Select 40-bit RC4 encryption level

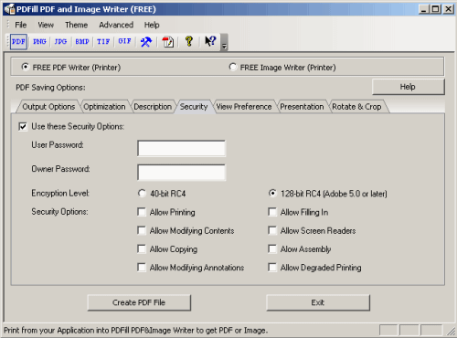142,194
